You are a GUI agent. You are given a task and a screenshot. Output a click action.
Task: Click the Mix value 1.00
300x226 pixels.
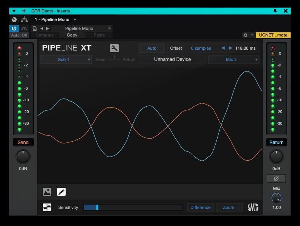pos(277,207)
